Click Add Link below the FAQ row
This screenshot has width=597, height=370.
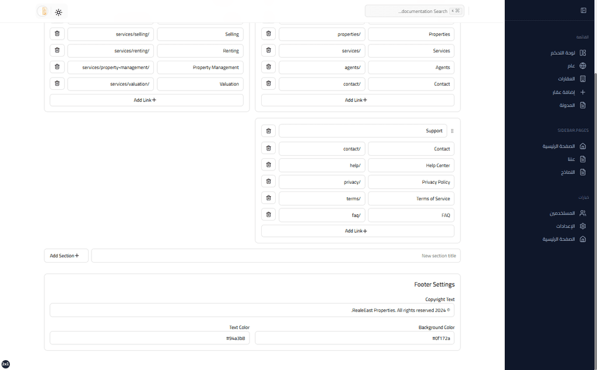[357, 231]
